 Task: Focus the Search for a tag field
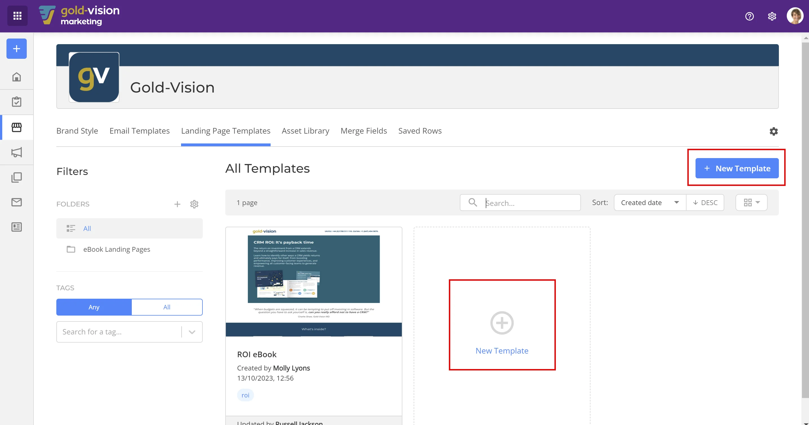119,332
